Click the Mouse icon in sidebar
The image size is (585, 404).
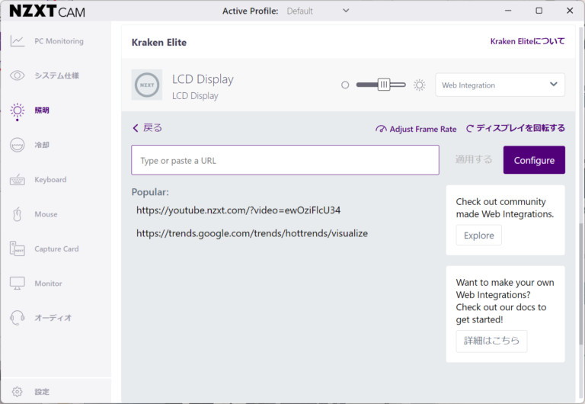17,214
